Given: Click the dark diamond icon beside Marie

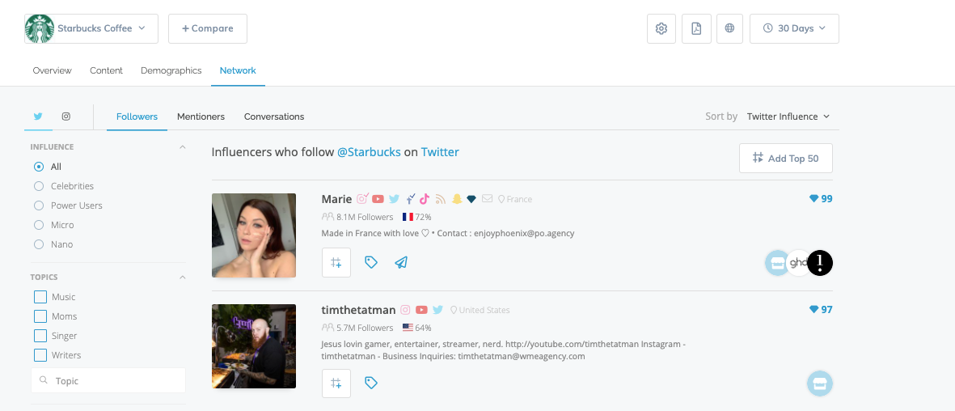Looking at the screenshot, I should pyautogui.click(x=471, y=199).
